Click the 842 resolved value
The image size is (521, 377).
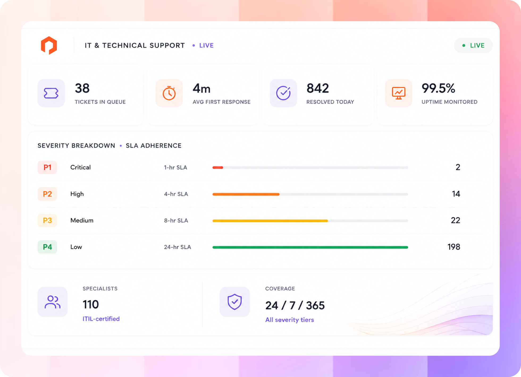[x=318, y=88]
